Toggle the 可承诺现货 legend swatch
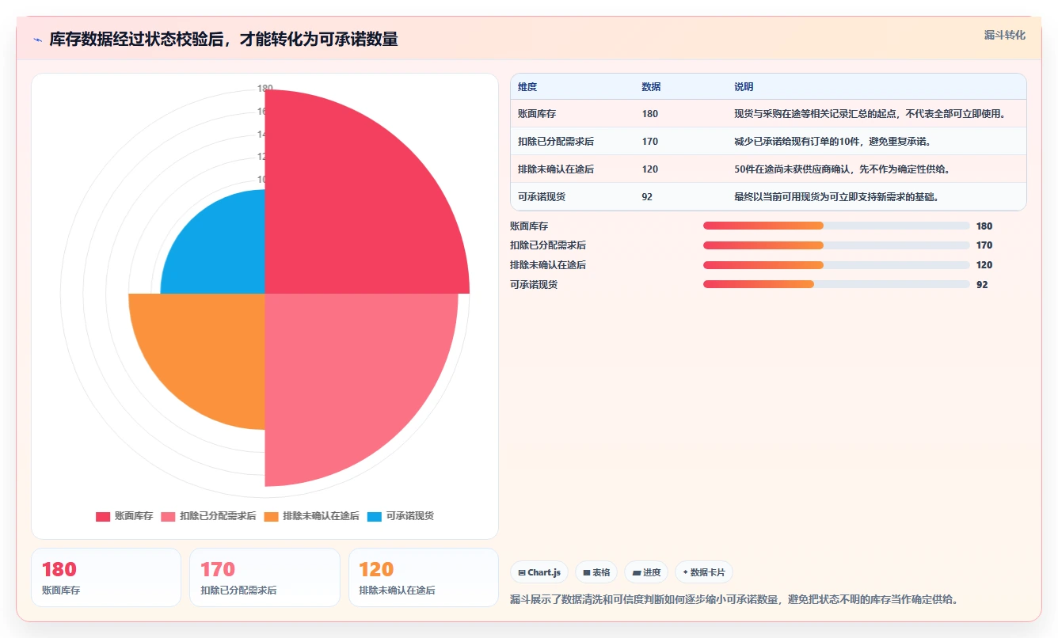 pyautogui.click(x=374, y=517)
